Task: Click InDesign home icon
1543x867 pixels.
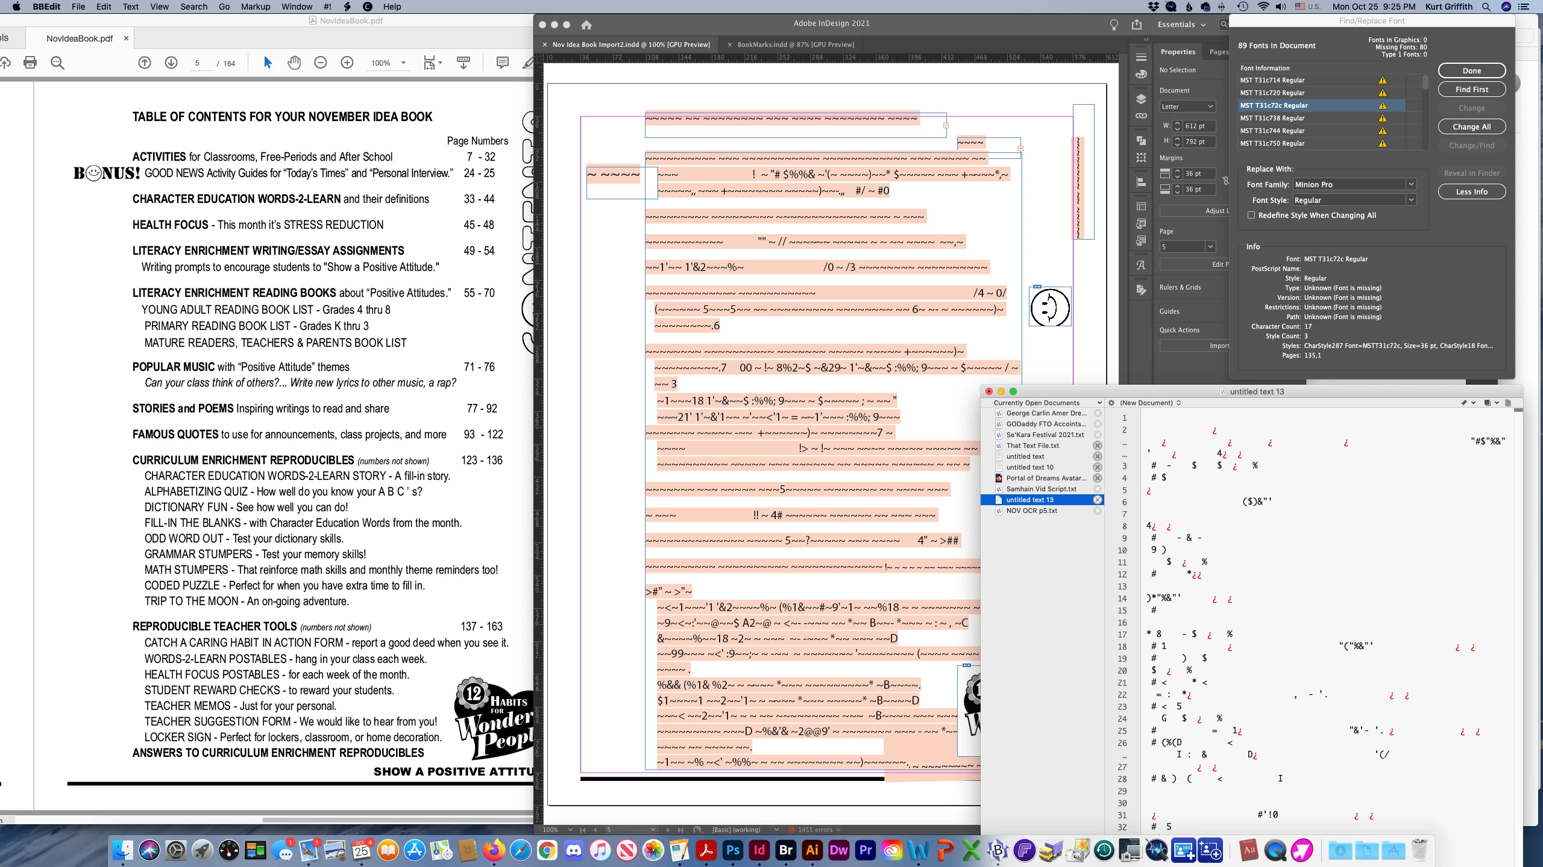Action: (586, 25)
